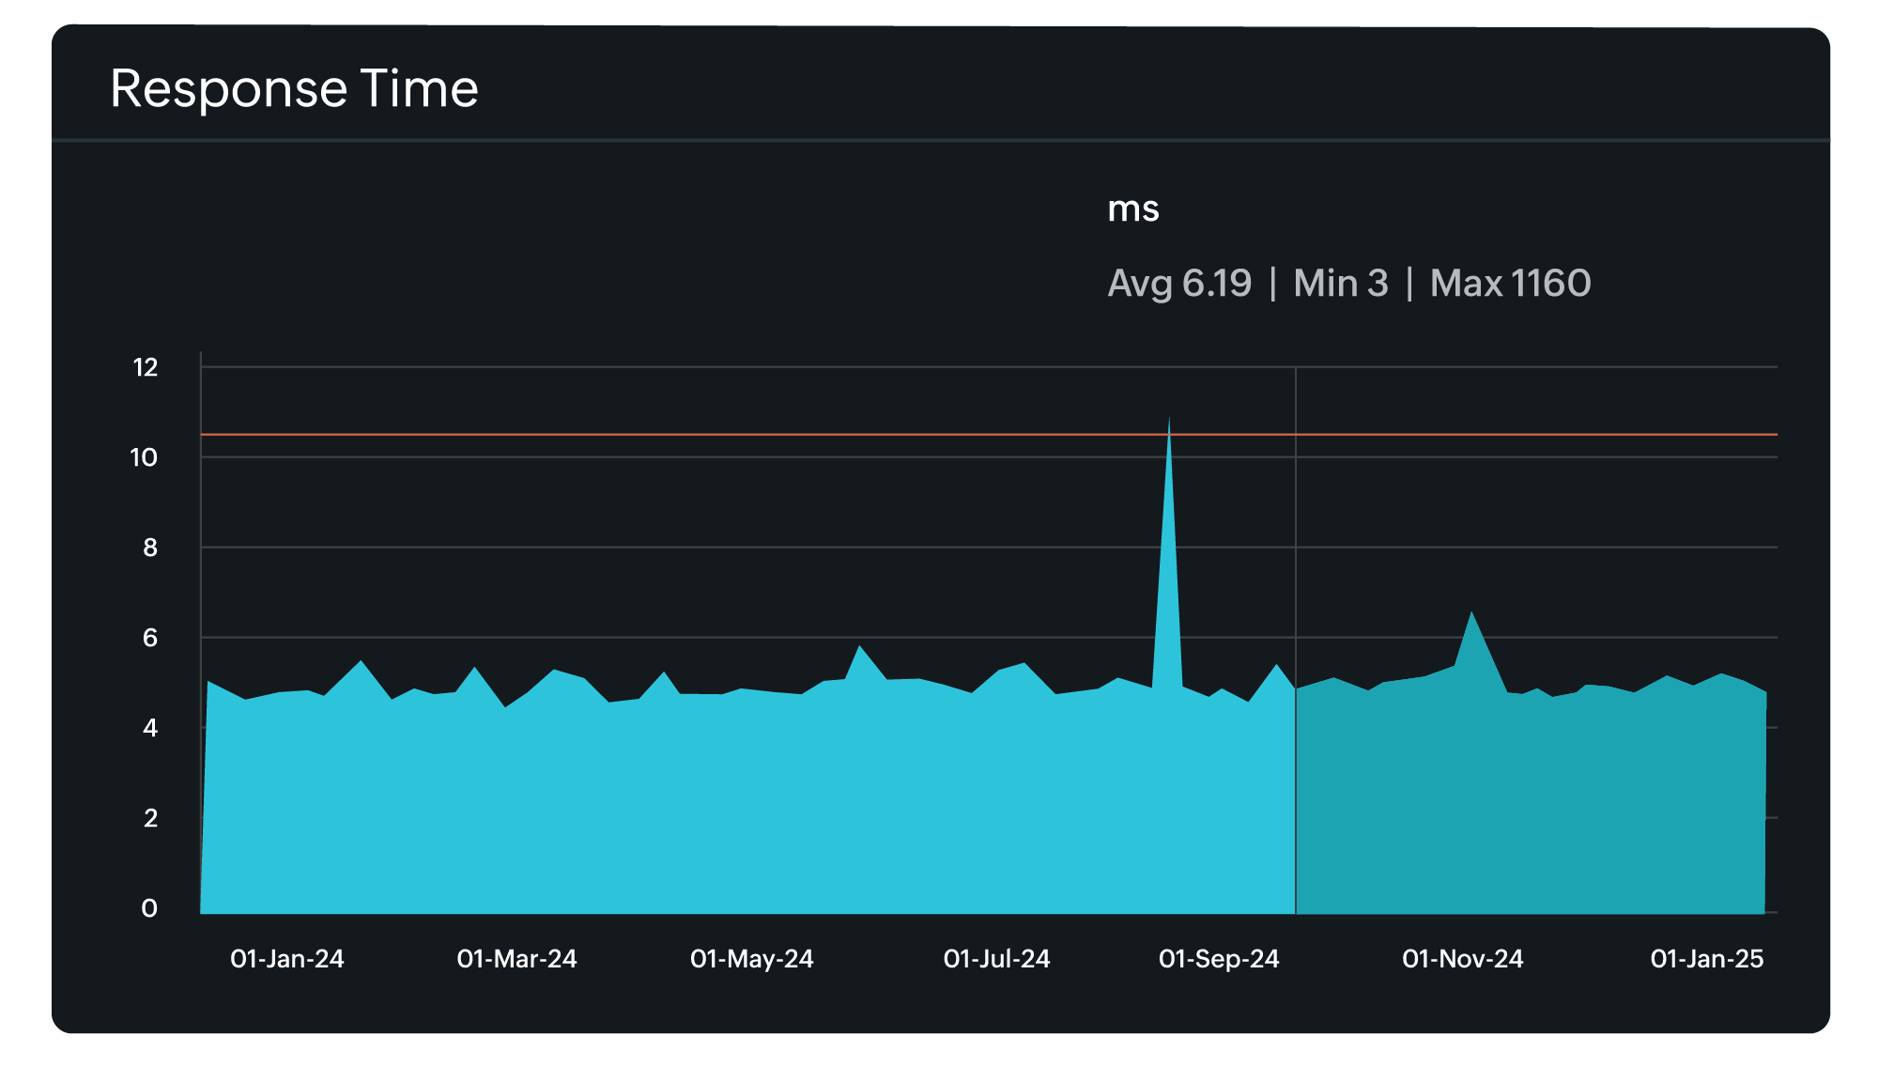The height and width of the screenshot is (1067, 1878).
Task: Click the 01-May-24 axis label
Action: [751, 959]
